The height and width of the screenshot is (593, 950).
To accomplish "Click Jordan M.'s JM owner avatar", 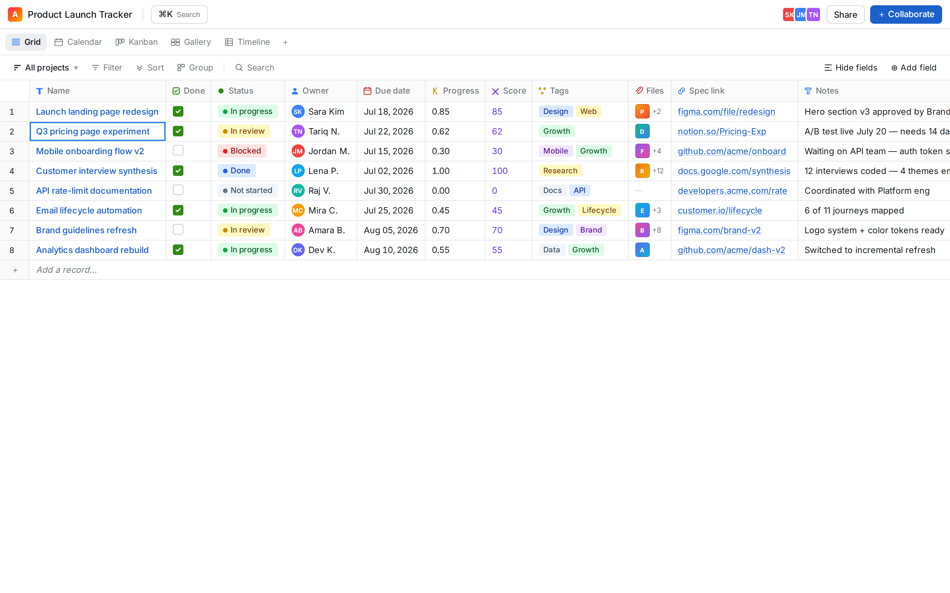I will coord(298,152).
